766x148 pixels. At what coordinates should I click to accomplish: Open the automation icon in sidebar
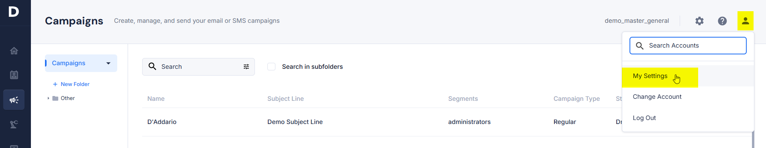[x=14, y=124]
